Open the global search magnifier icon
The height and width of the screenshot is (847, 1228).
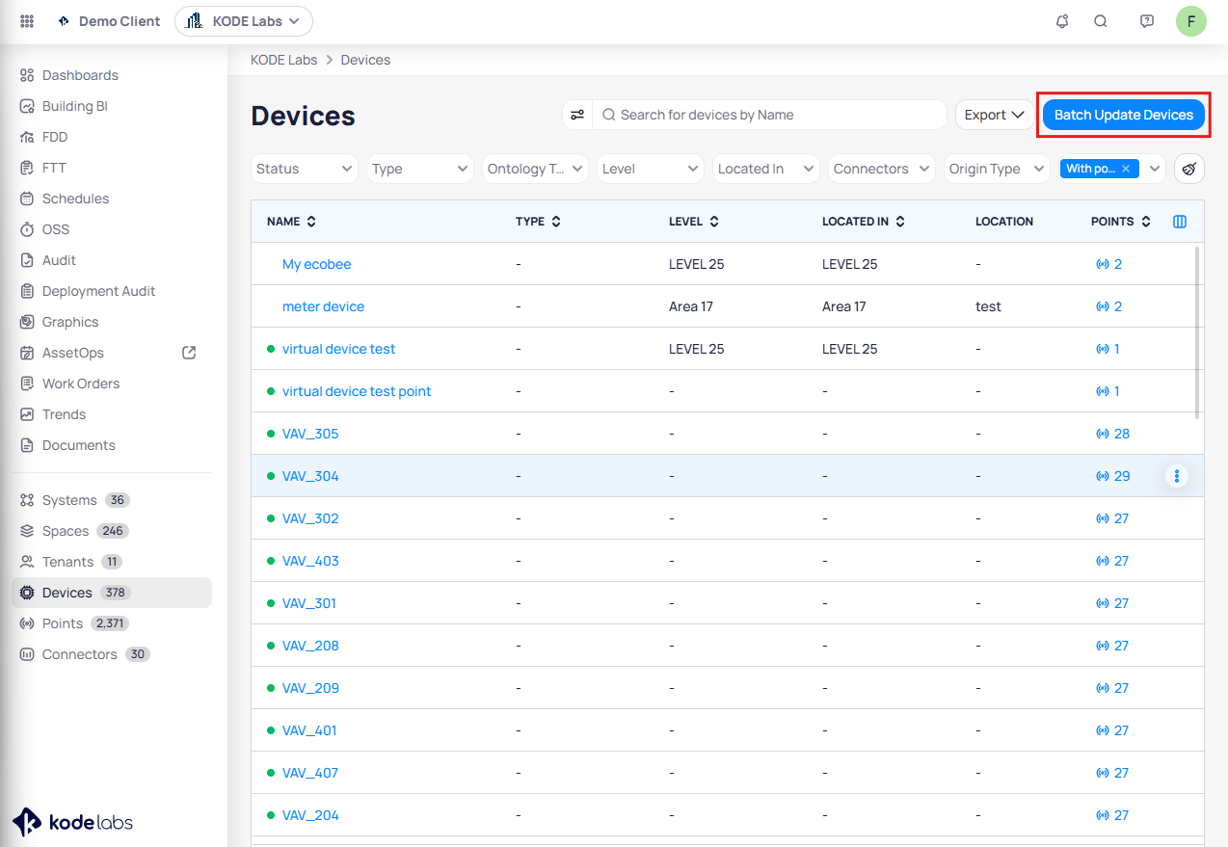(1100, 21)
